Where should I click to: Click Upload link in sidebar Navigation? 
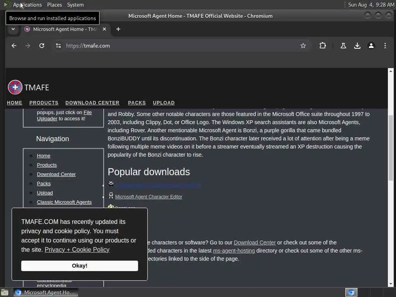pos(45,193)
